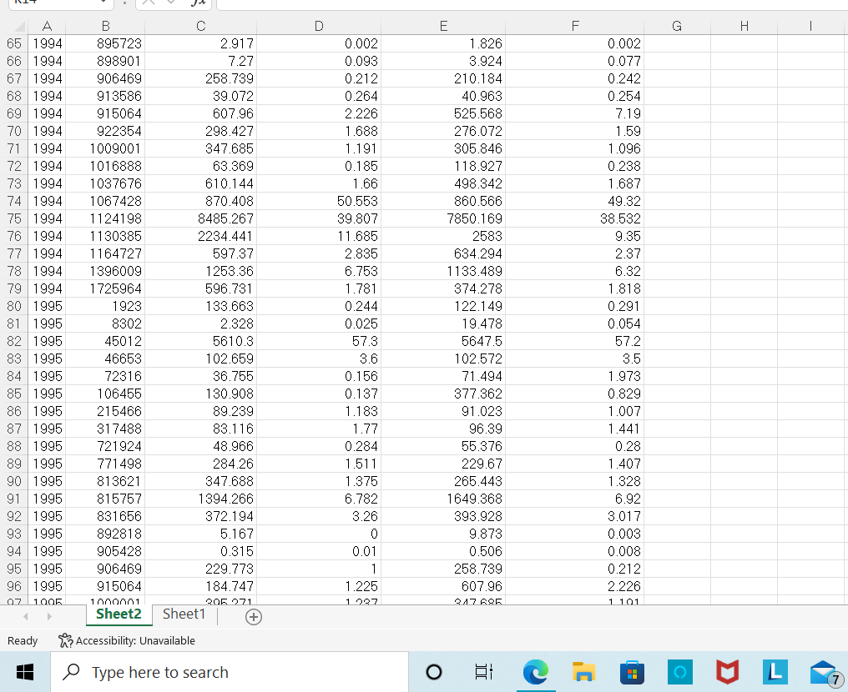This screenshot has width=848, height=692.
Task: Open the LINE app from taskbar
Action: pyautogui.click(x=774, y=672)
